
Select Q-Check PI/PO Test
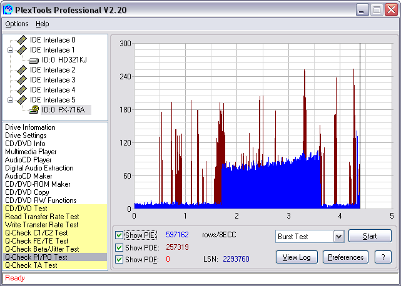[55, 257]
